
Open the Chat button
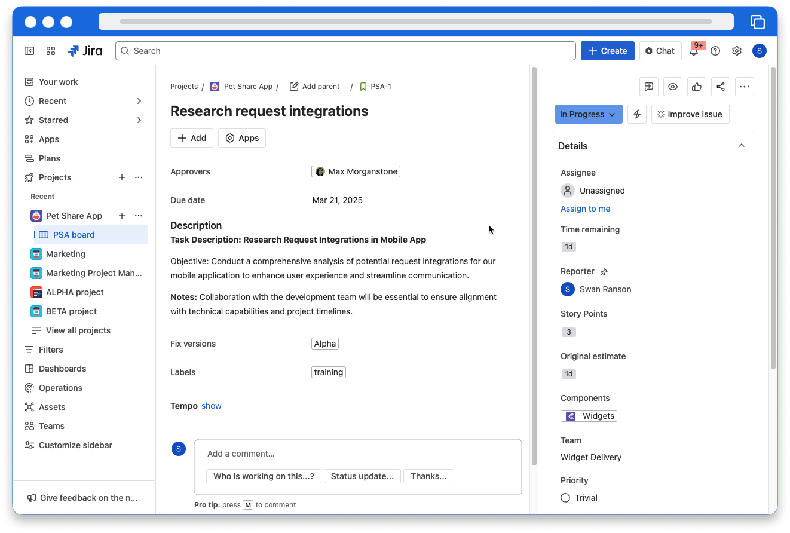tap(660, 51)
